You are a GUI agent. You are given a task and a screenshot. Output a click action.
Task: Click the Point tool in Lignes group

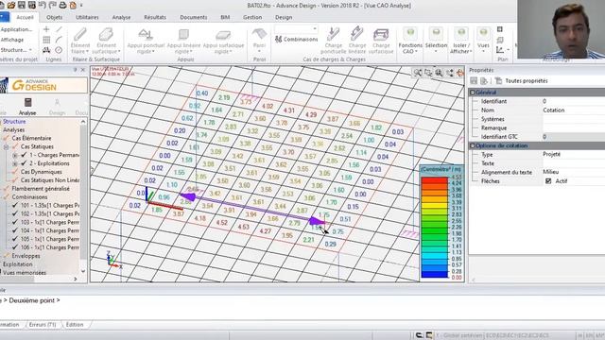pyautogui.click(x=46, y=29)
